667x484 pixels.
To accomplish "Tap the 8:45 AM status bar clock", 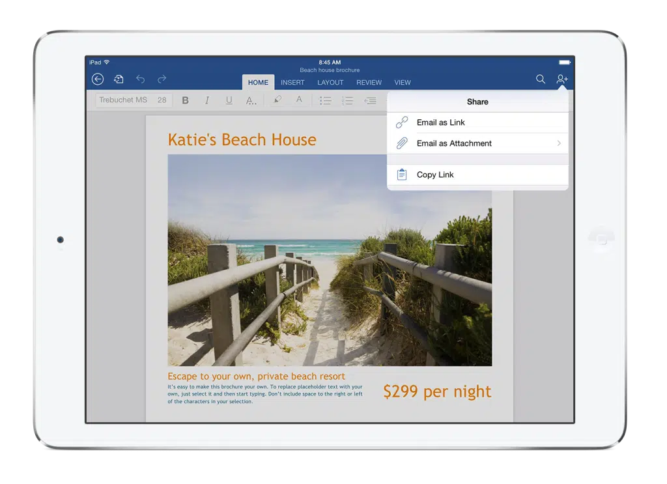I will tap(330, 62).
